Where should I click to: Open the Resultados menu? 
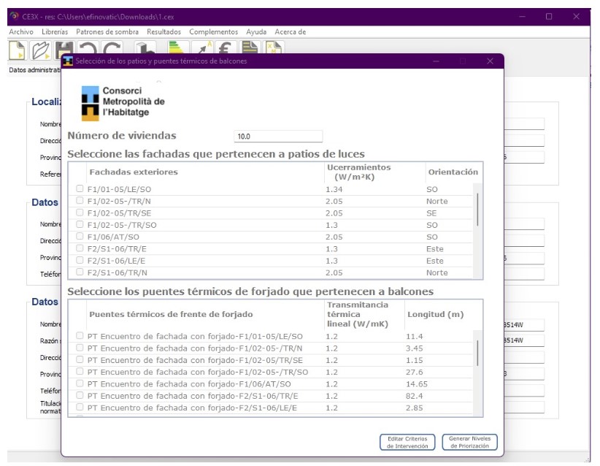click(x=164, y=32)
